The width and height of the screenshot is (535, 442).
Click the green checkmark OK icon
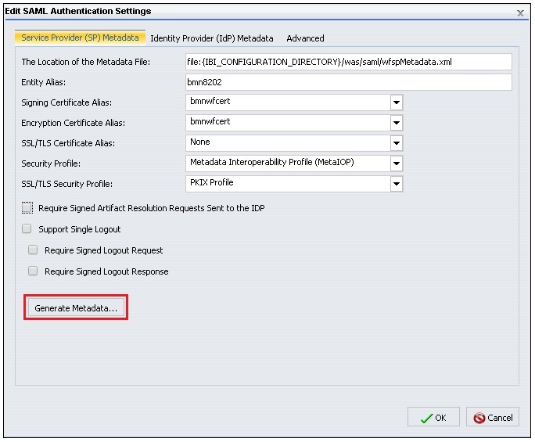pos(426,418)
